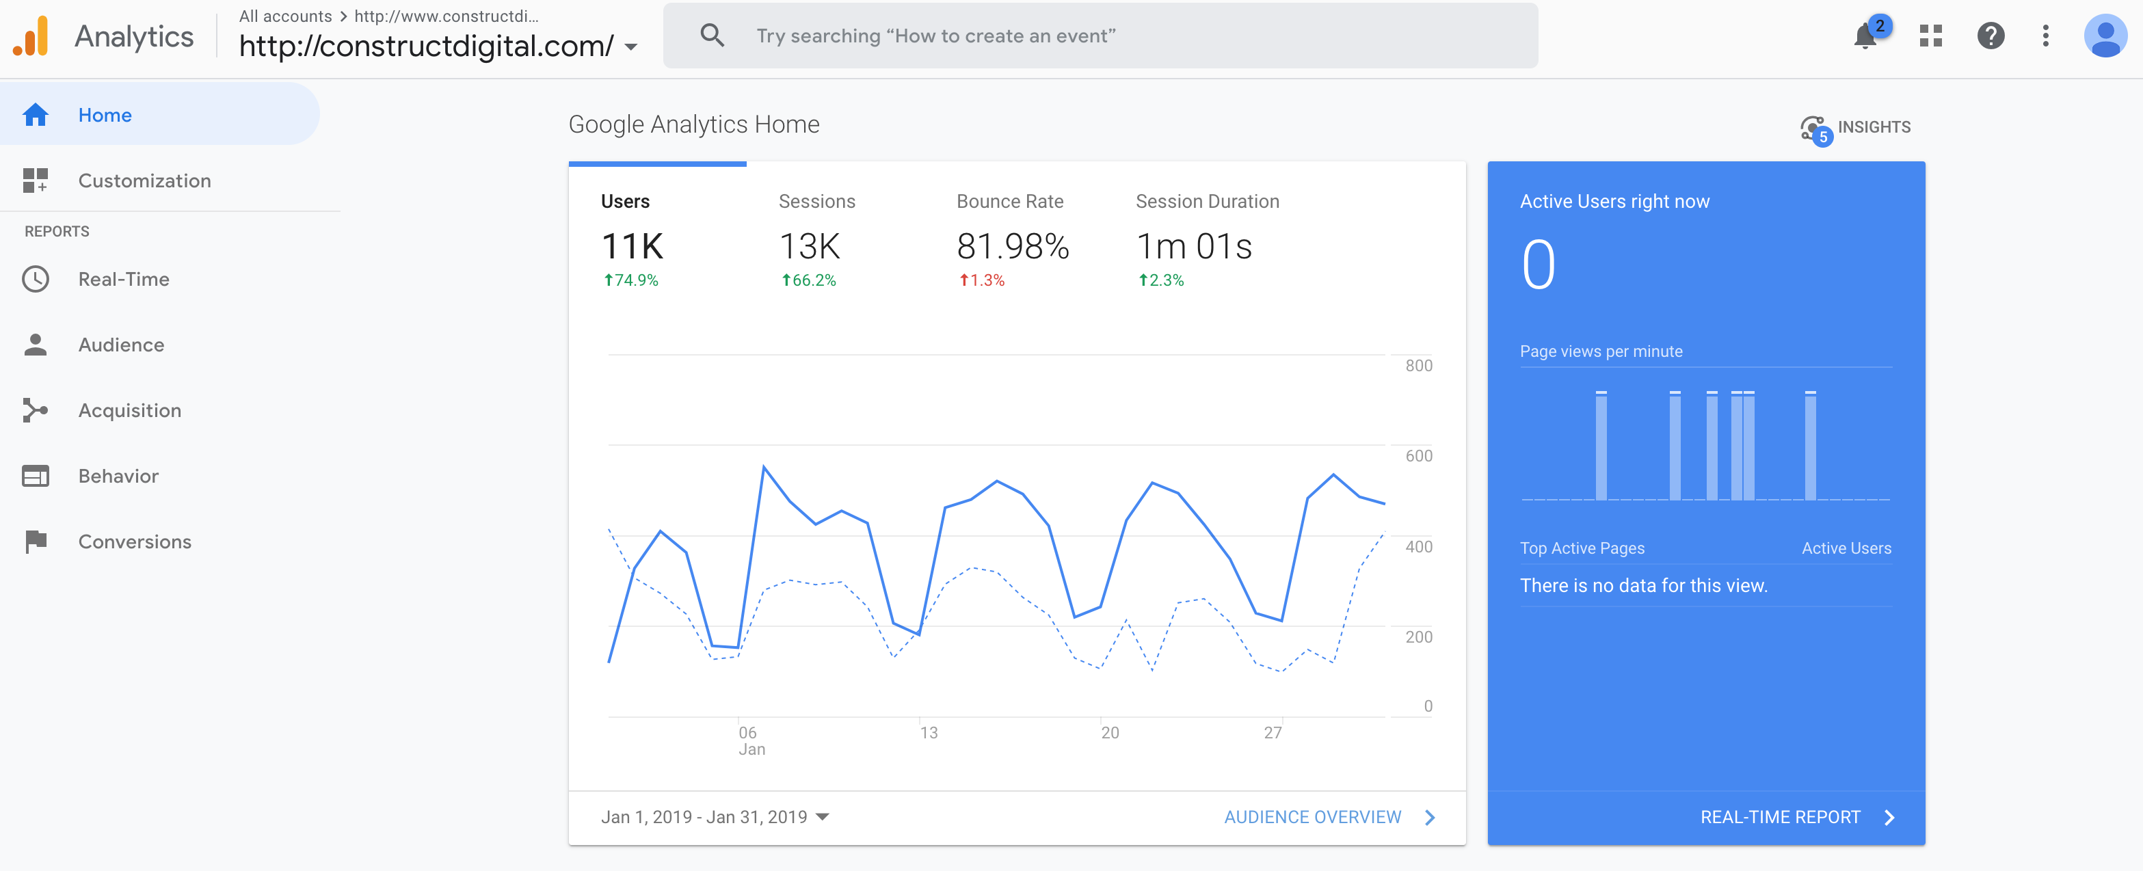Image resolution: width=2143 pixels, height=871 pixels.
Task: Open the Jan 2019 date range dropdown
Action: [x=715, y=817]
